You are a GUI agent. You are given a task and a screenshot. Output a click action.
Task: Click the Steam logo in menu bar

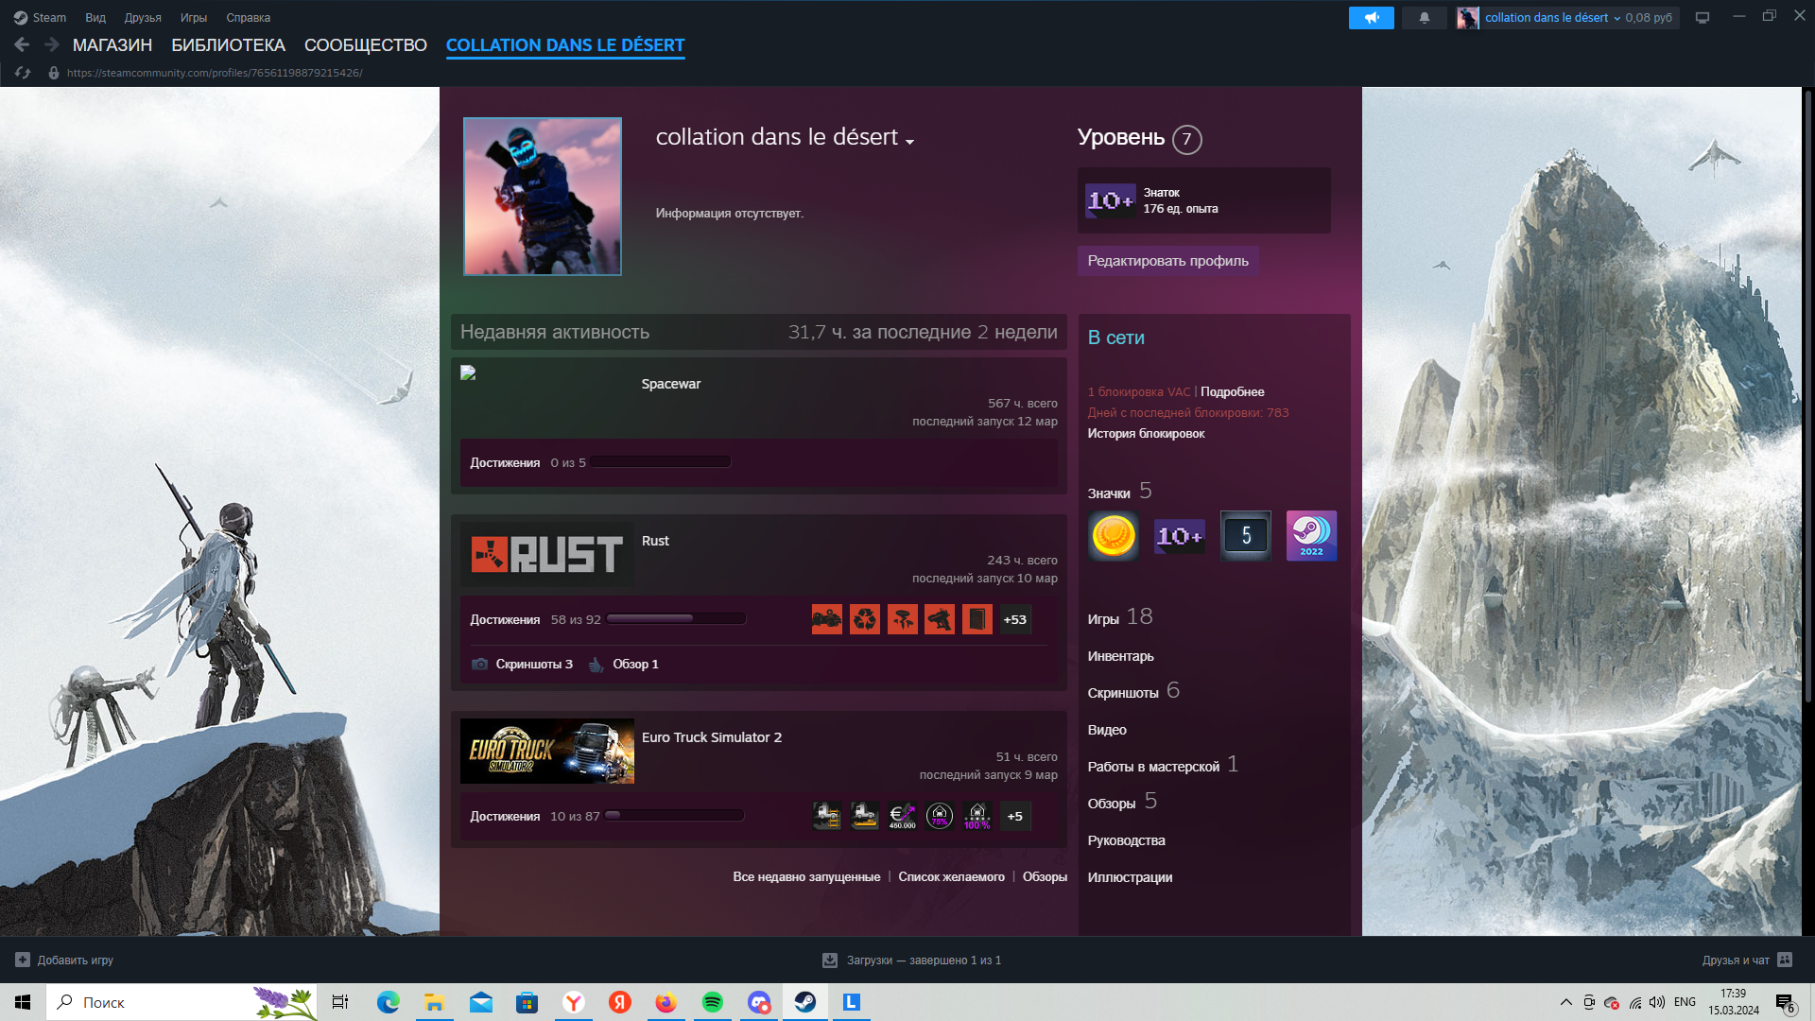(x=21, y=18)
